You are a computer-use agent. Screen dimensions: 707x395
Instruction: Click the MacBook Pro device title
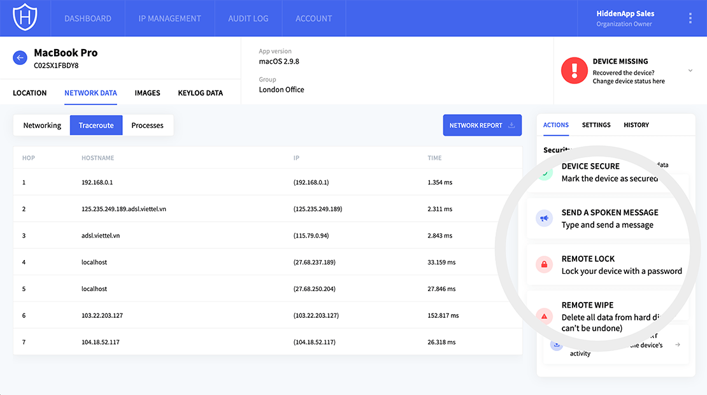[x=66, y=52]
